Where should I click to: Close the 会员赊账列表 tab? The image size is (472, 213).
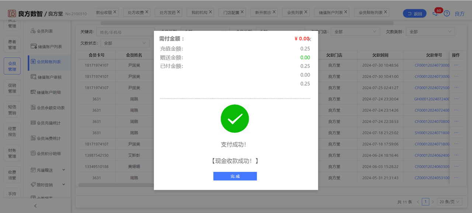(x=386, y=12)
